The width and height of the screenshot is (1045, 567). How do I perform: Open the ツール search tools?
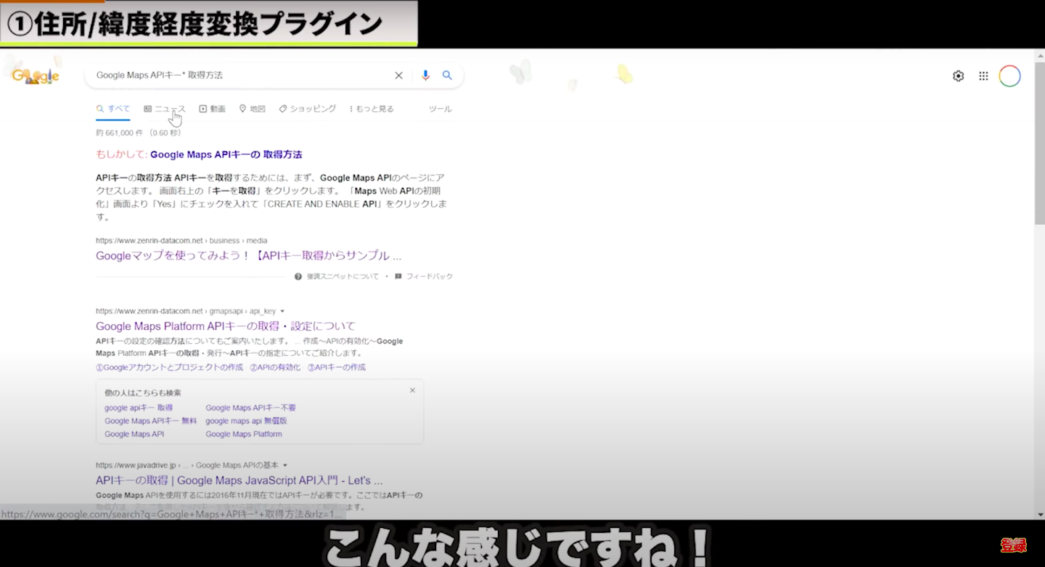click(440, 109)
